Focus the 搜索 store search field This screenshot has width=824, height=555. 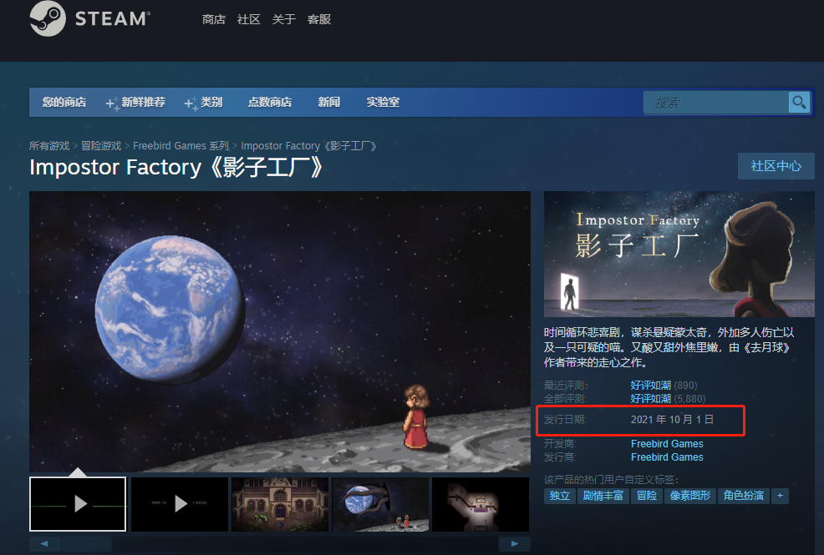(x=716, y=103)
